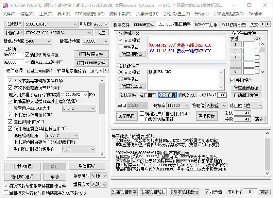
Task: Switch to the Link1/U8W脱机 tab
Action: coord(40,71)
